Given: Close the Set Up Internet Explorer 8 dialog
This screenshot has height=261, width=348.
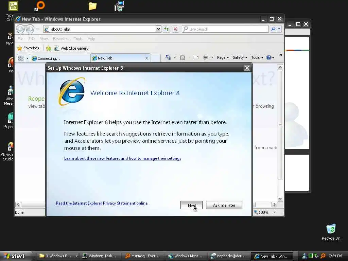Looking at the screenshot, I should [247, 68].
